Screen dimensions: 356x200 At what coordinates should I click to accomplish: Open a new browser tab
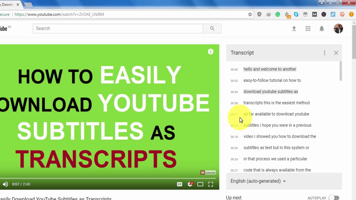pos(28,5)
